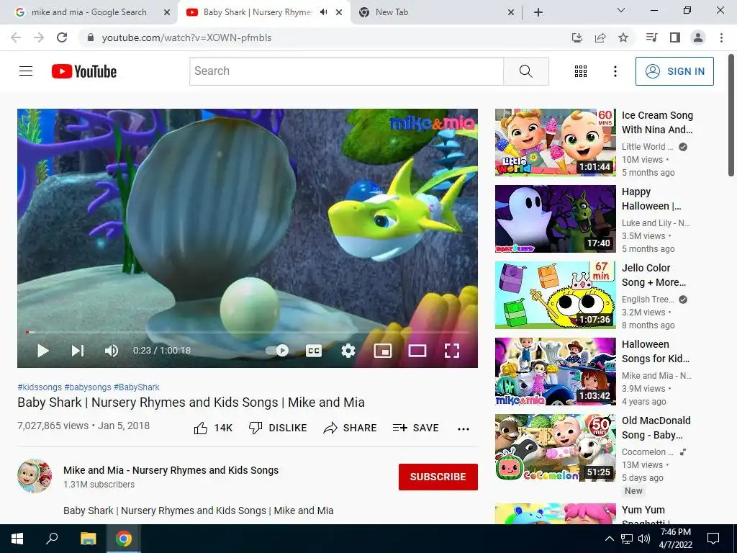Viewport: 737px width, 553px height.
Task: Open the #kidssongs hashtag link
Action: coord(40,387)
